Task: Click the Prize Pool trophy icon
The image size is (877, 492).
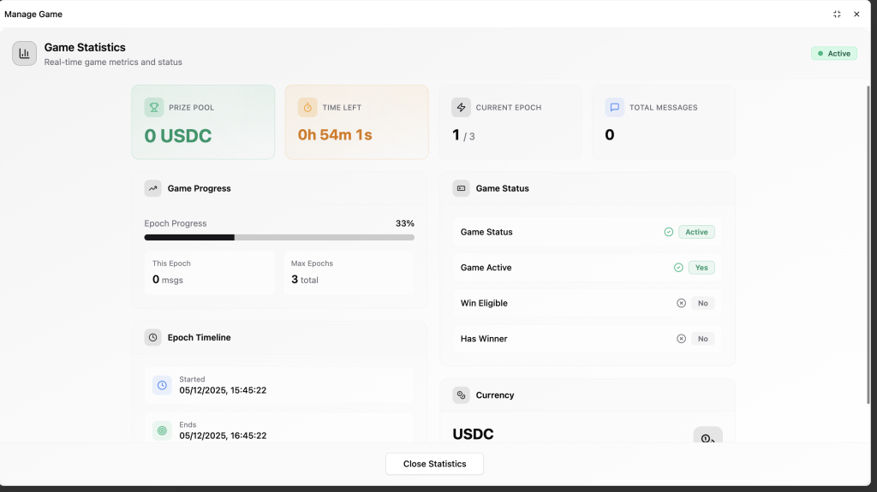Action: click(154, 108)
